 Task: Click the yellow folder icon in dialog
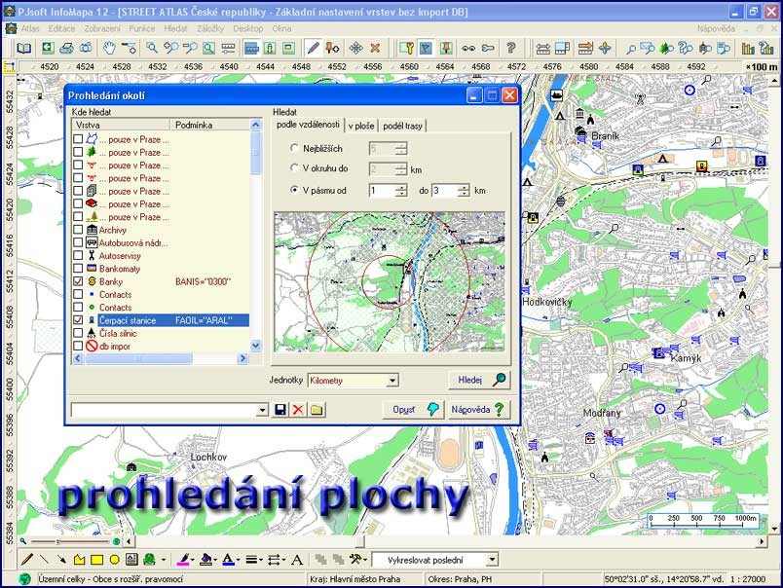click(317, 410)
